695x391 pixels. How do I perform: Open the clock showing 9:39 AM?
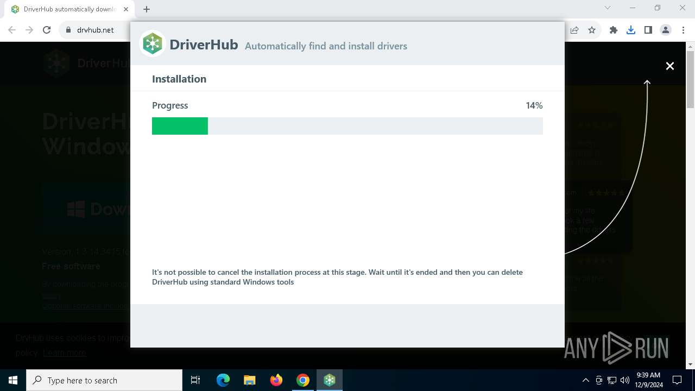tap(649, 380)
